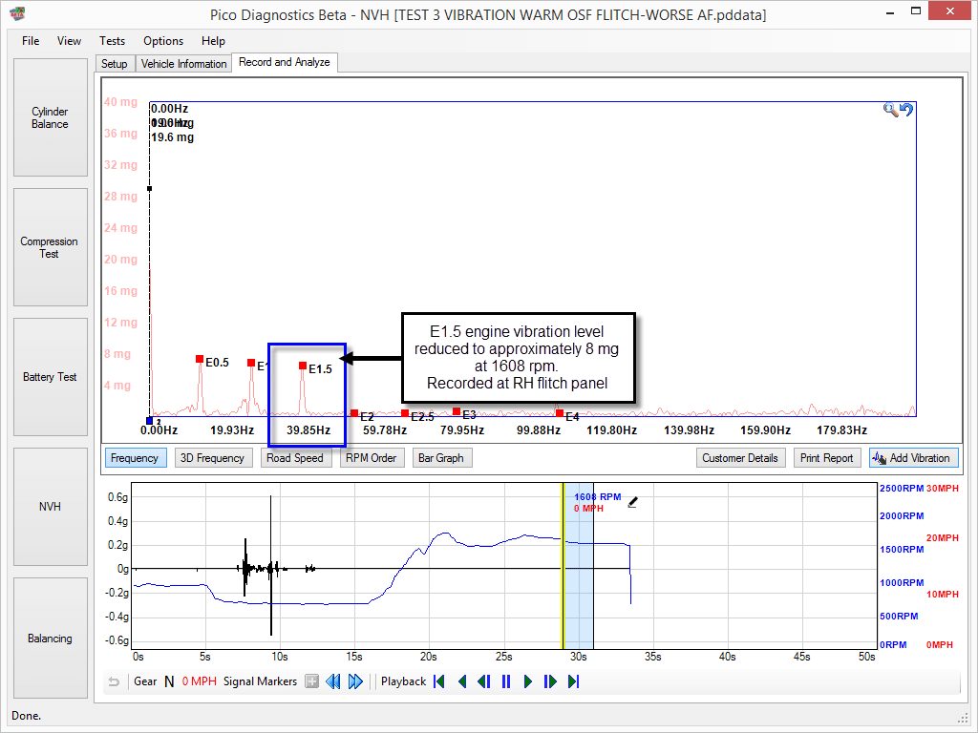Switch to the 3D Frequency view

[x=213, y=458]
